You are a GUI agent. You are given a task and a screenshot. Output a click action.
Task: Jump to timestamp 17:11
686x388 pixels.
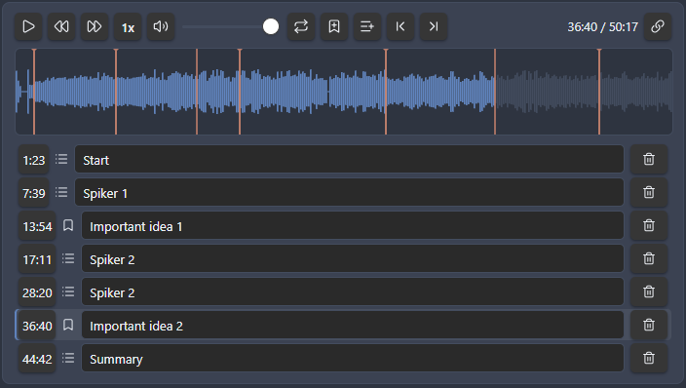click(37, 259)
